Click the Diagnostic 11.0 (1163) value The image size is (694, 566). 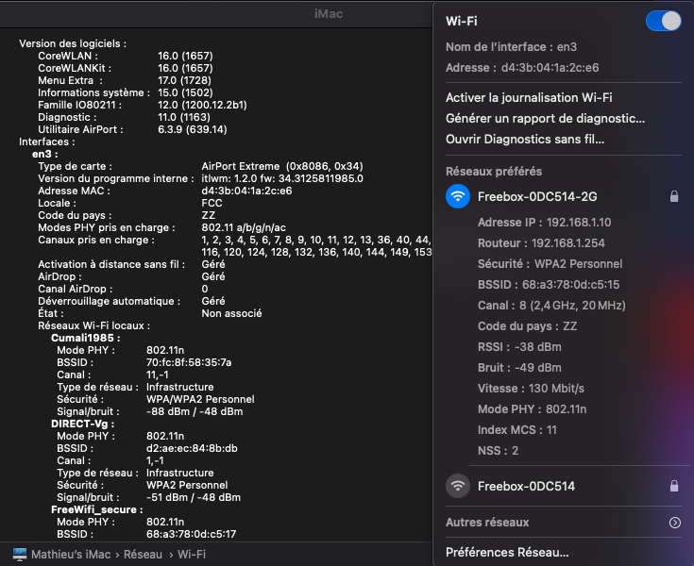[x=184, y=117]
